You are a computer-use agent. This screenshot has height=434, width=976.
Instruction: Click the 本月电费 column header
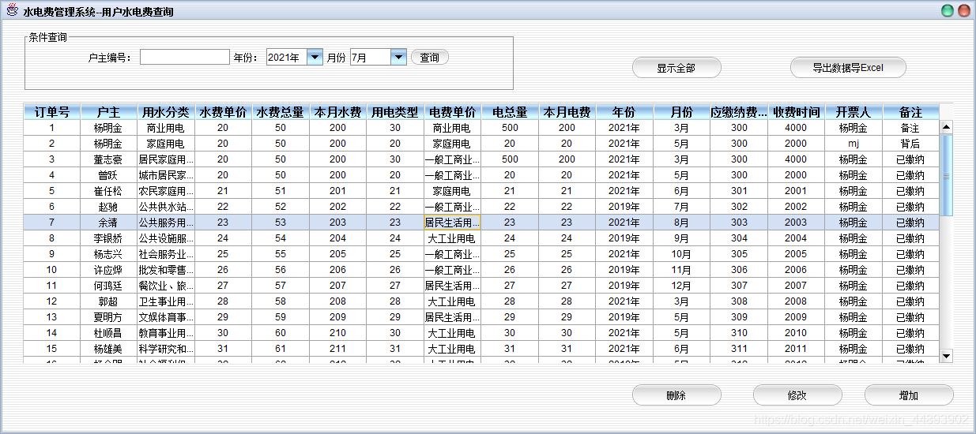pyautogui.click(x=567, y=112)
